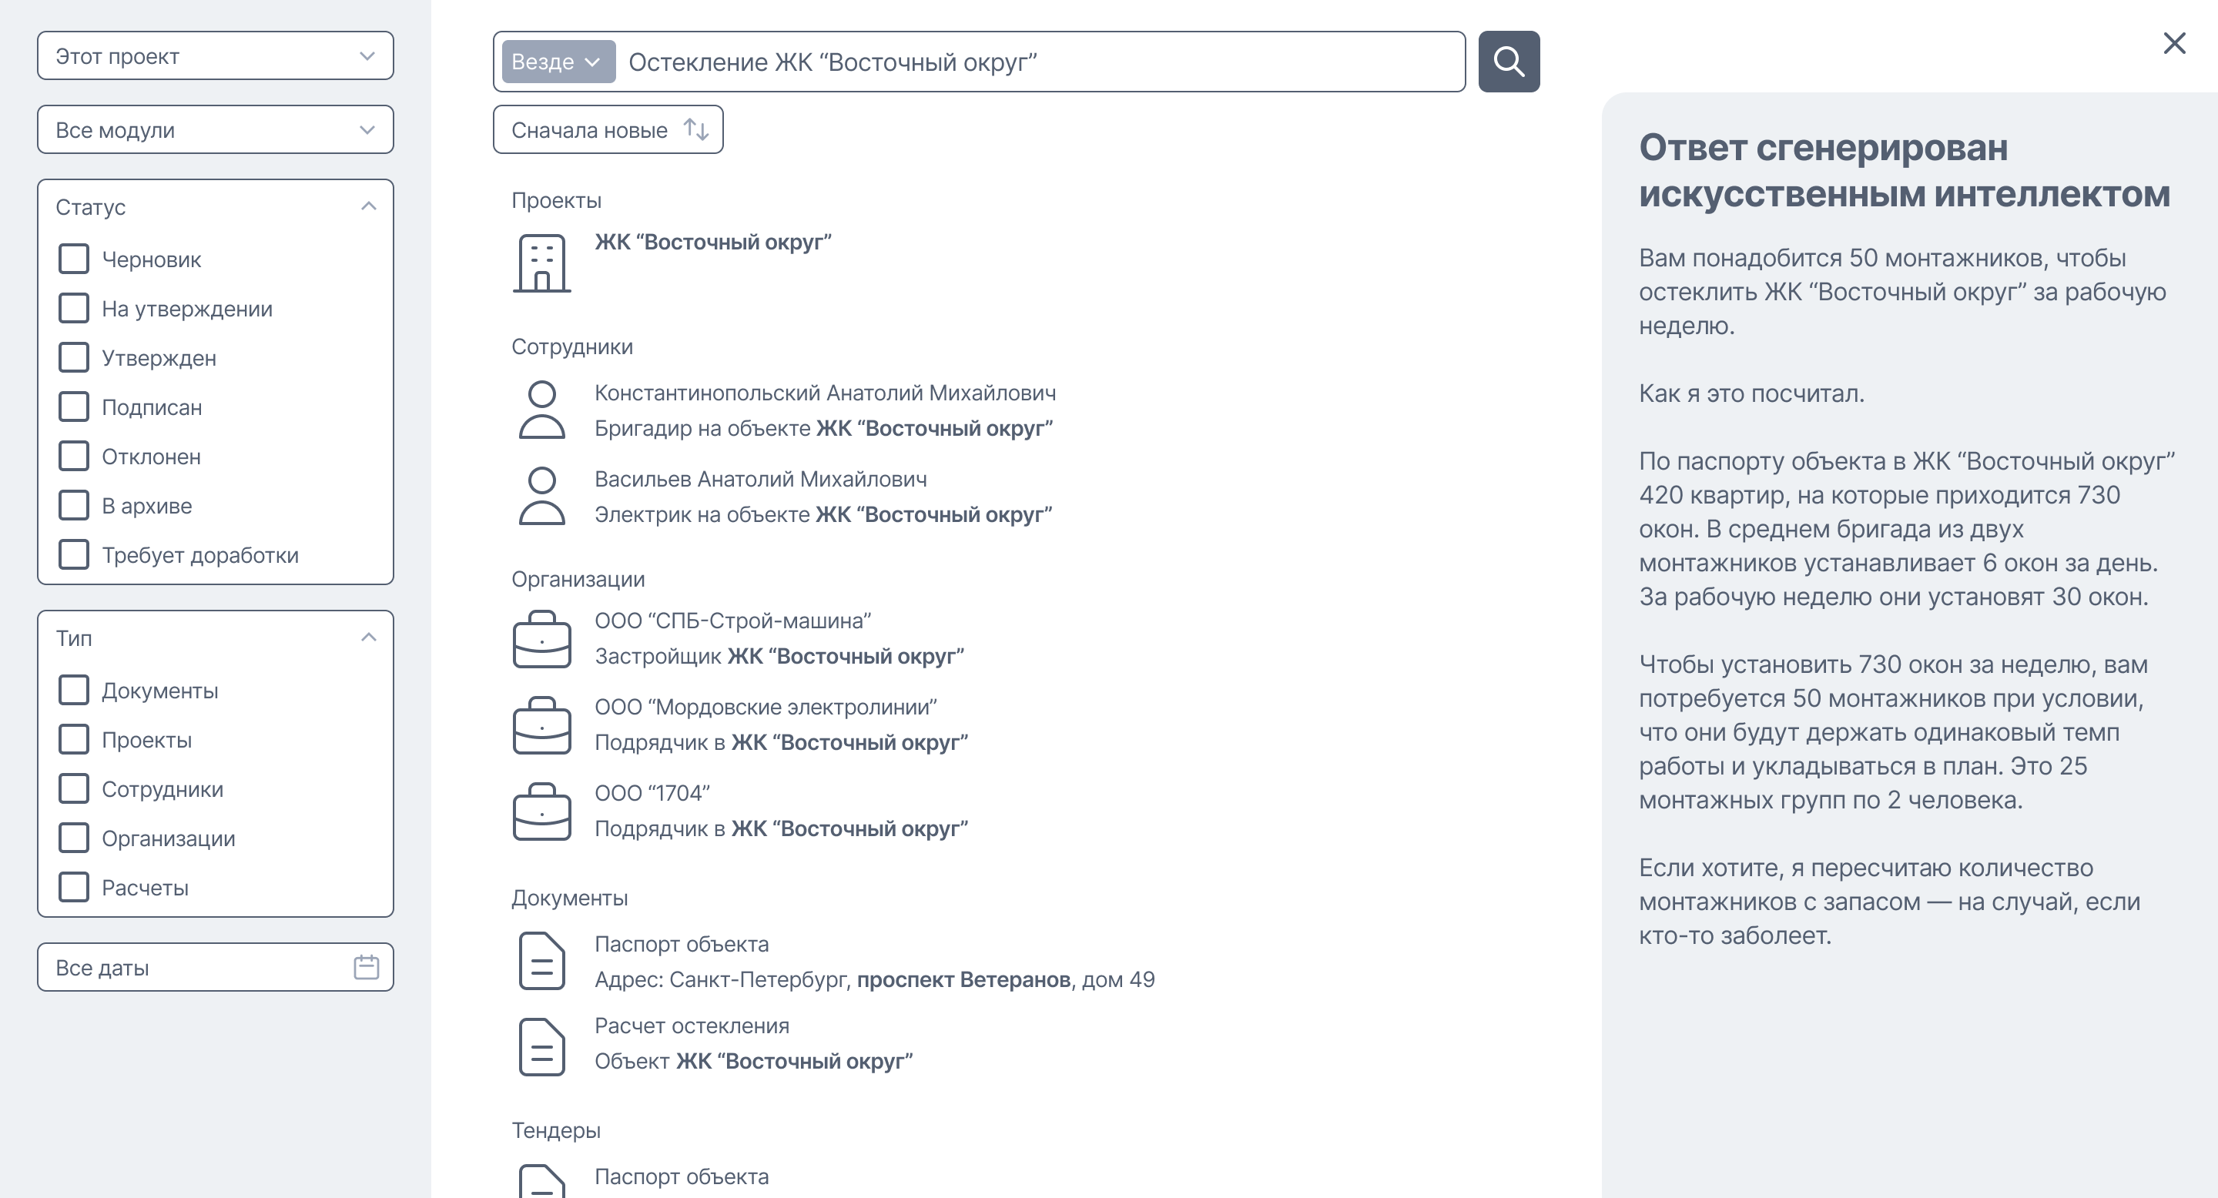This screenshot has width=2218, height=1198.
Task: Tick the Документы type checkbox
Action: [x=74, y=690]
